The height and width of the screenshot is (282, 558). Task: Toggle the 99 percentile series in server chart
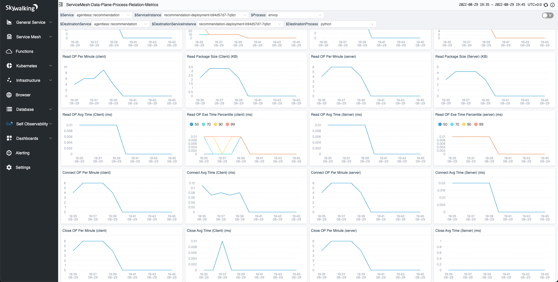(479, 124)
